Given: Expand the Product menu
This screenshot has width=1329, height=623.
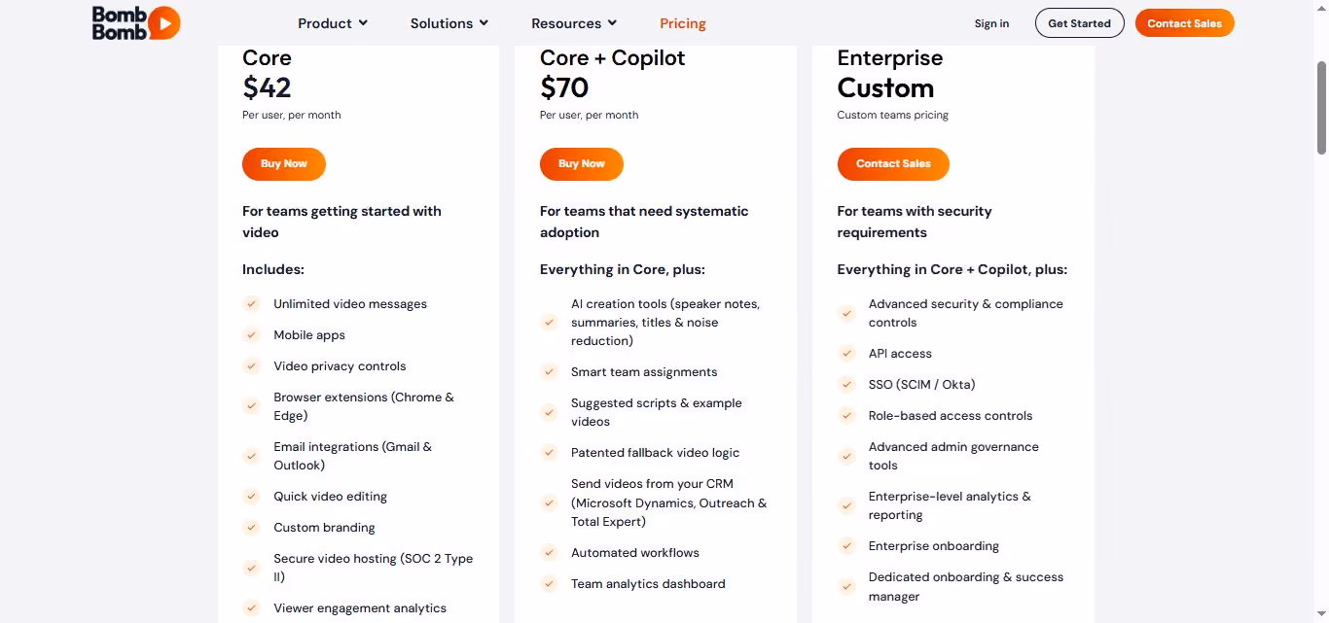Looking at the screenshot, I should [333, 23].
